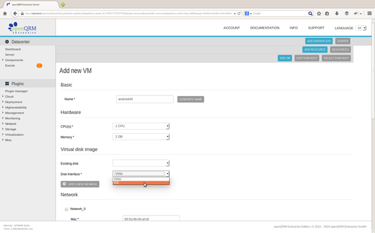Image resolution: width=375 pixels, height=233 pixels.
Task: Click the Mac address input field
Action: click(151, 219)
